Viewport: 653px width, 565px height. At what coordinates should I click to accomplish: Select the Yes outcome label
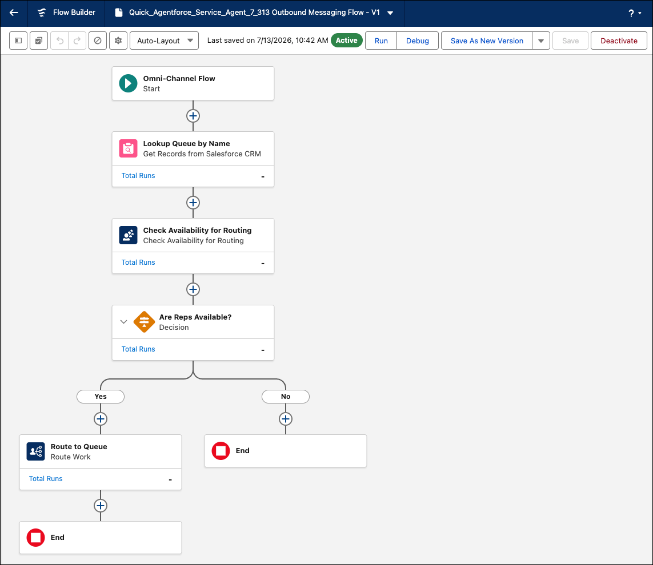pyautogui.click(x=101, y=397)
